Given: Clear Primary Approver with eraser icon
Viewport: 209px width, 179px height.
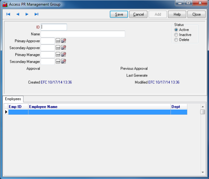Looking at the screenshot, I should [64, 41].
